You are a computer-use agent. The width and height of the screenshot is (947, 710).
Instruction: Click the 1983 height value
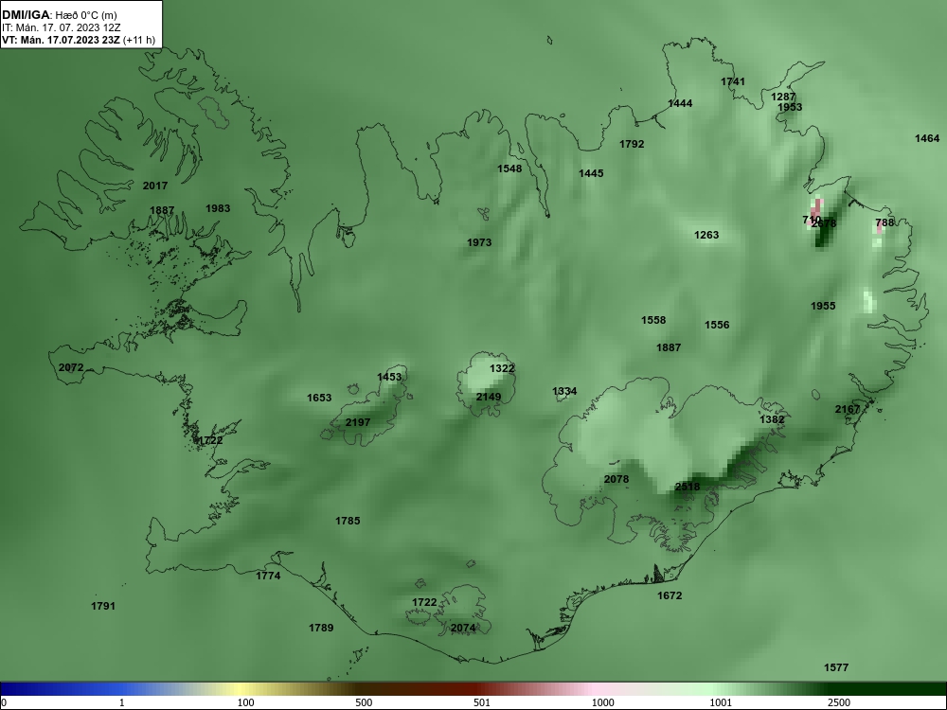coord(218,208)
